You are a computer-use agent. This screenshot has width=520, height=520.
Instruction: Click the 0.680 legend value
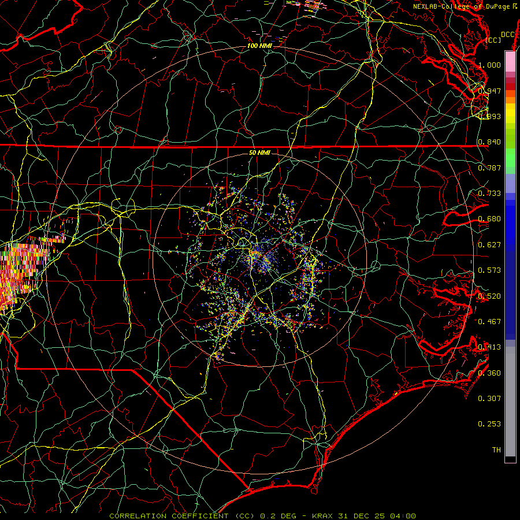coord(489,218)
